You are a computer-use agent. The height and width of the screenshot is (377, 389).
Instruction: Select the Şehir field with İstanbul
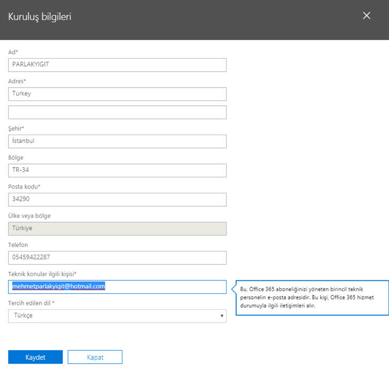[x=117, y=142]
